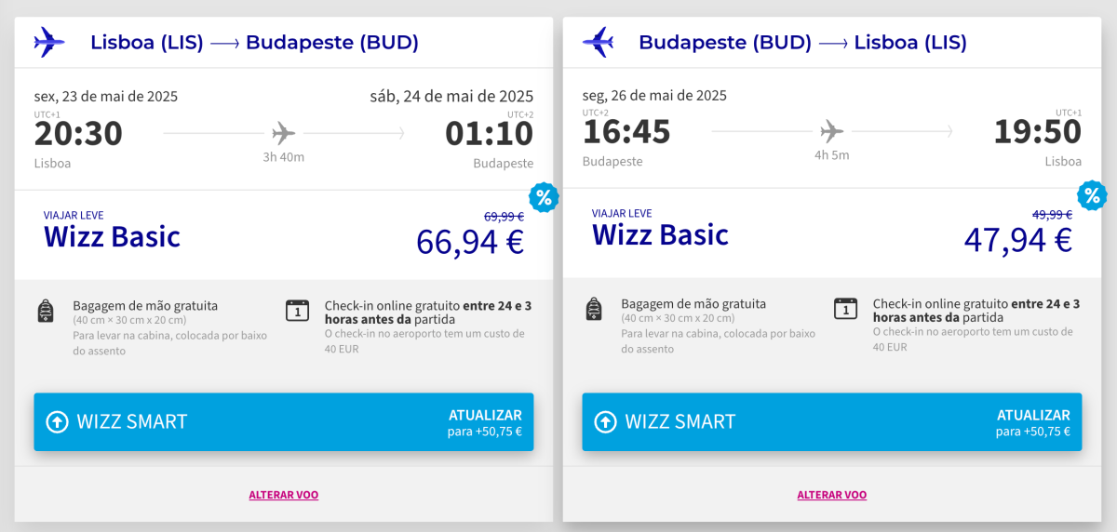This screenshot has height=532, width=1117.
Task: Click the gray plane icon above 3h 40m duration
Action: coord(284,132)
